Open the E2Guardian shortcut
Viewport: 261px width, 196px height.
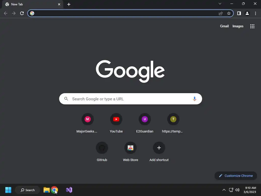point(145,123)
